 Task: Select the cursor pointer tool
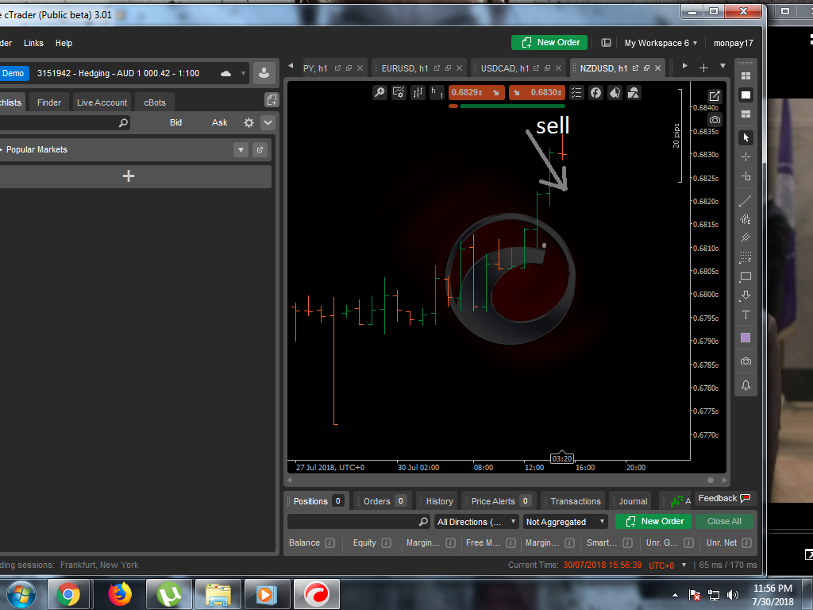[746, 137]
